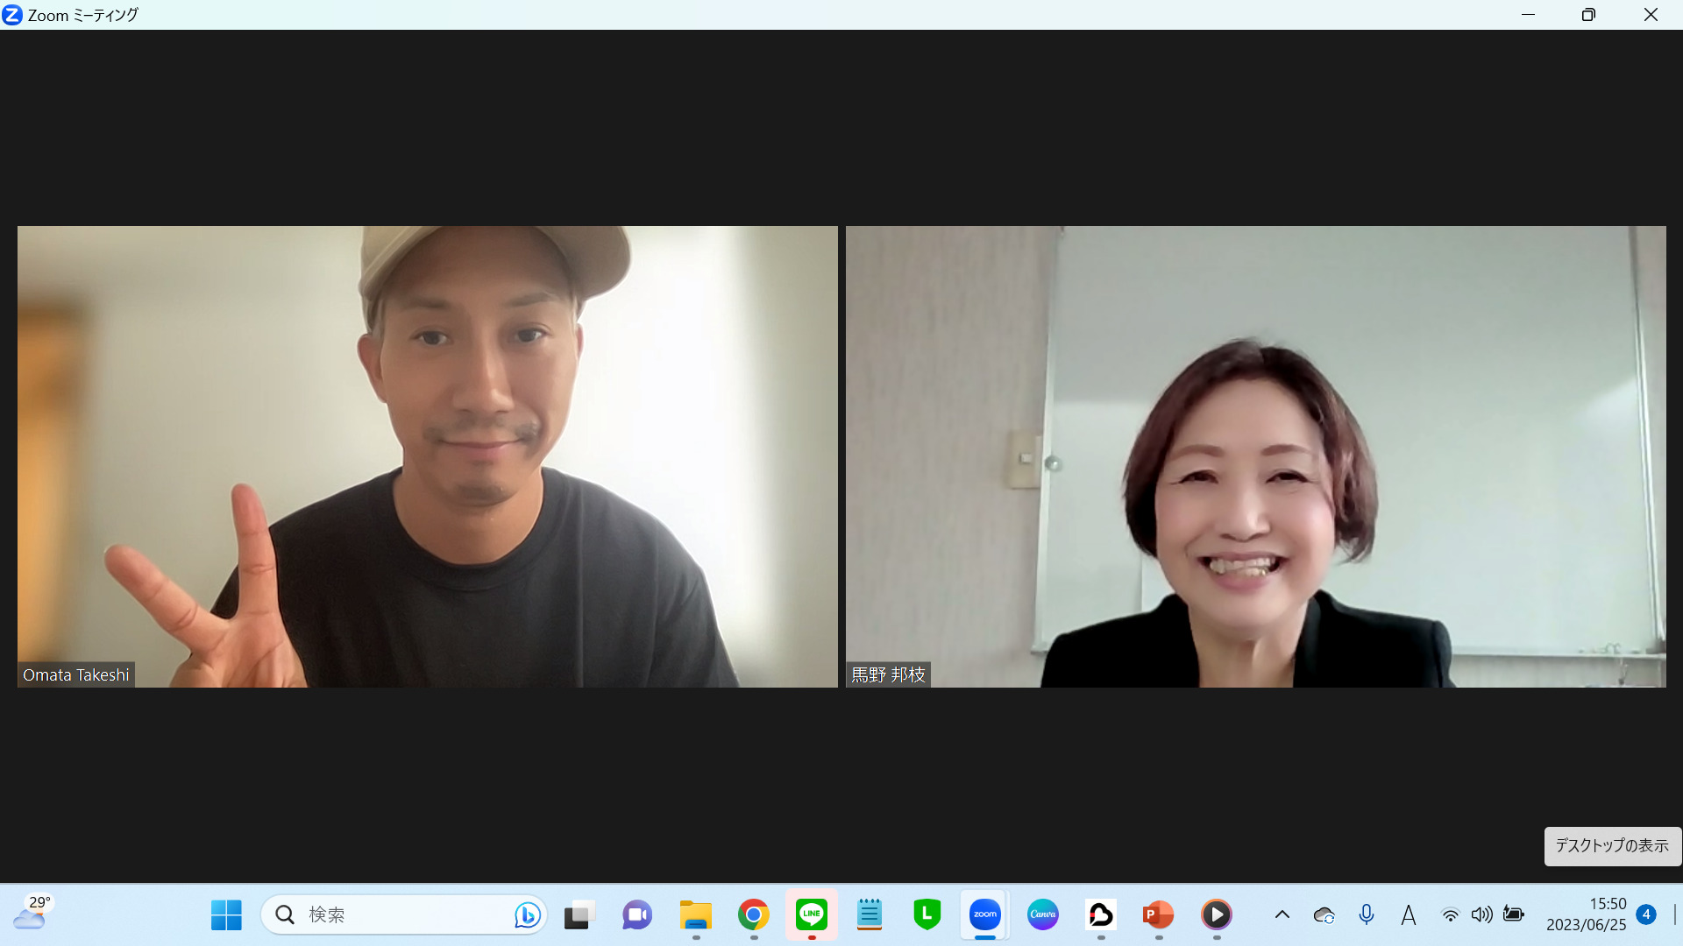
Task: Select Omata Takeshi video tile
Action: pos(427,456)
